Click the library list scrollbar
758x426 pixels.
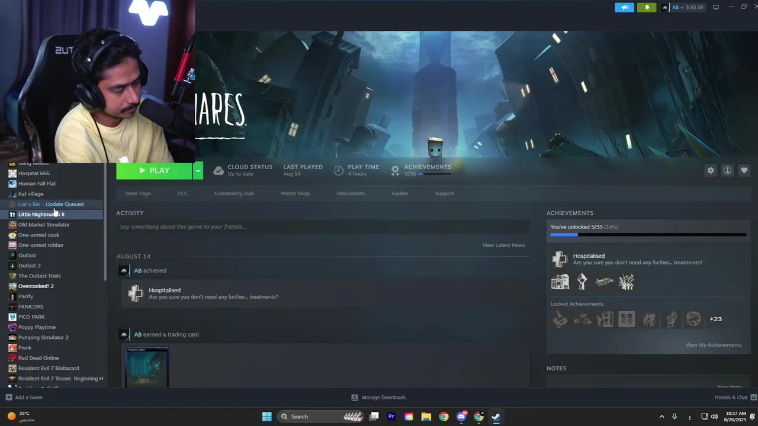(105, 222)
